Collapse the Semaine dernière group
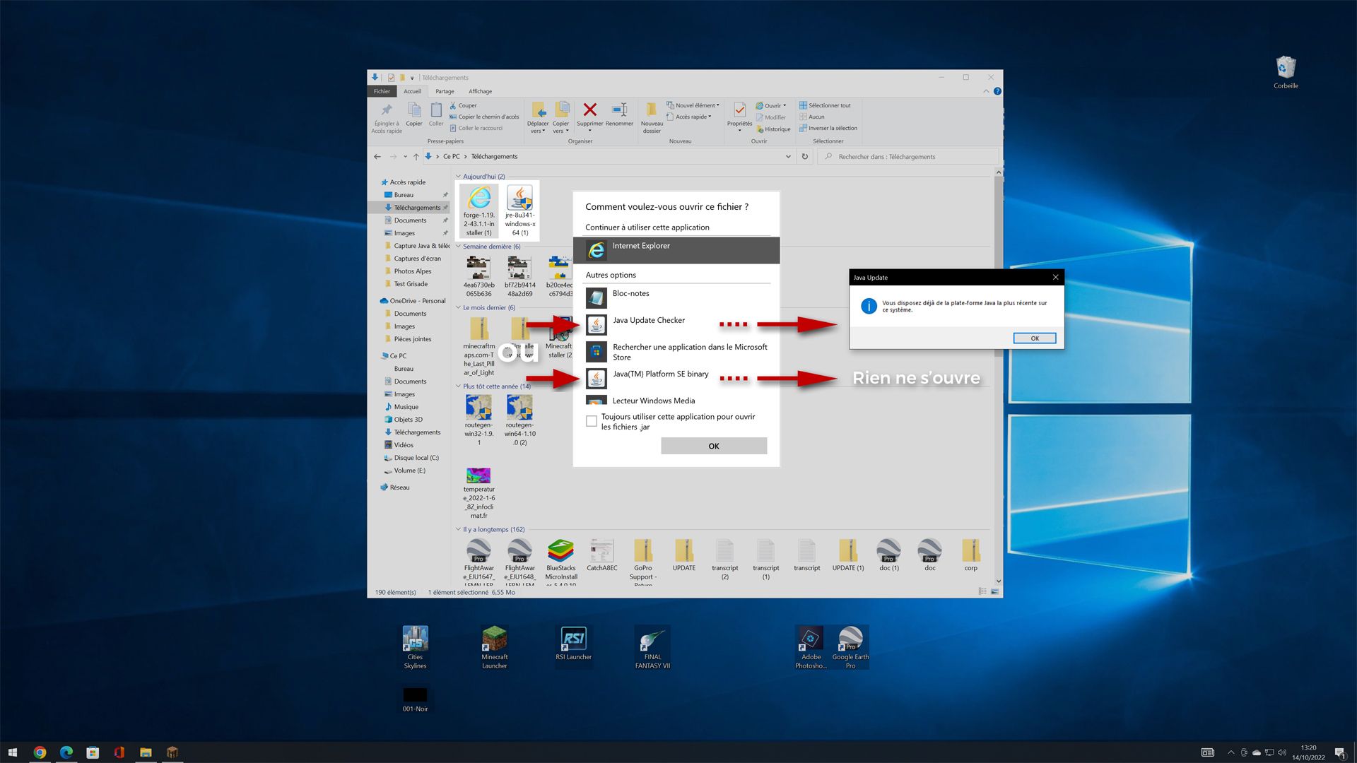The height and width of the screenshot is (763, 1357). 458,247
